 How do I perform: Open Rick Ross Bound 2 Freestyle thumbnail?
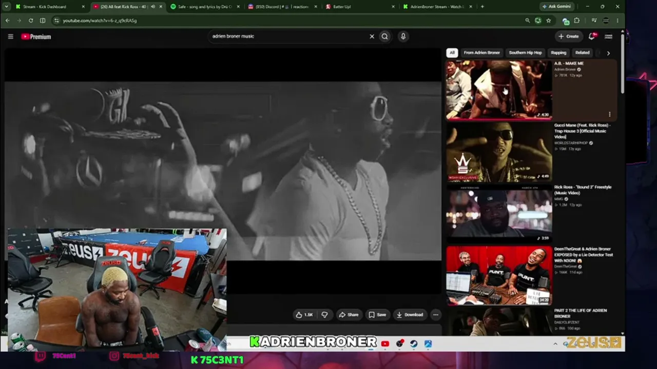tap(498, 214)
